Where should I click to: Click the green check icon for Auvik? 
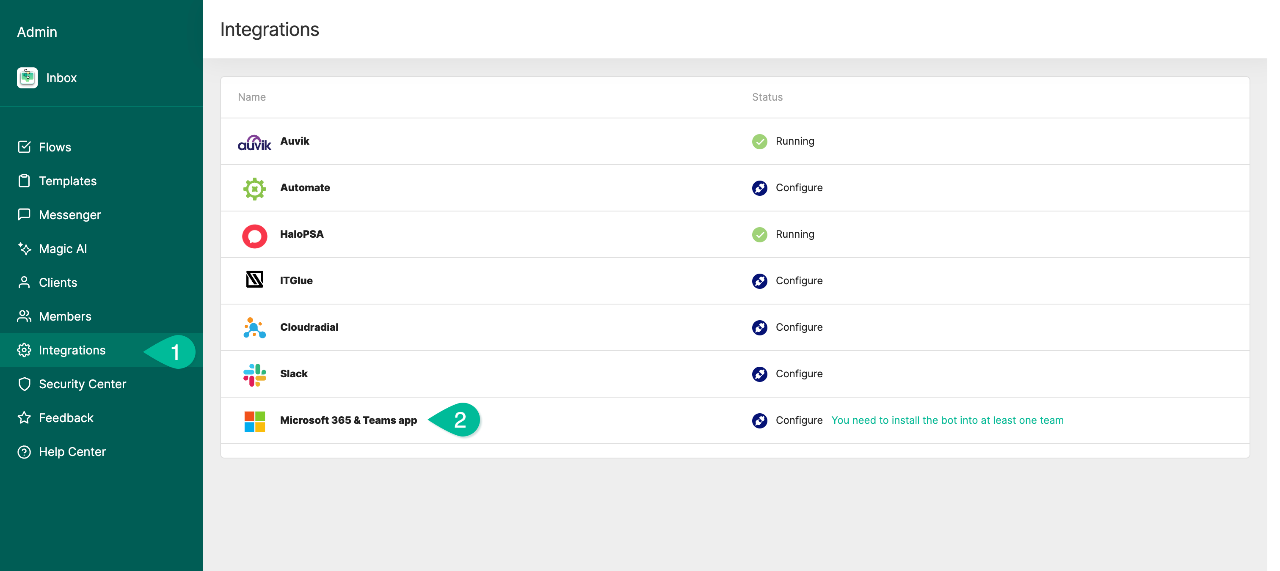point(759,142)
